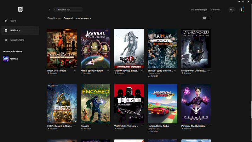Viewport: 252px width, 142px height.
Task: Open options menu for Kerbal Space Program
Action: click(x=108, y=71)
